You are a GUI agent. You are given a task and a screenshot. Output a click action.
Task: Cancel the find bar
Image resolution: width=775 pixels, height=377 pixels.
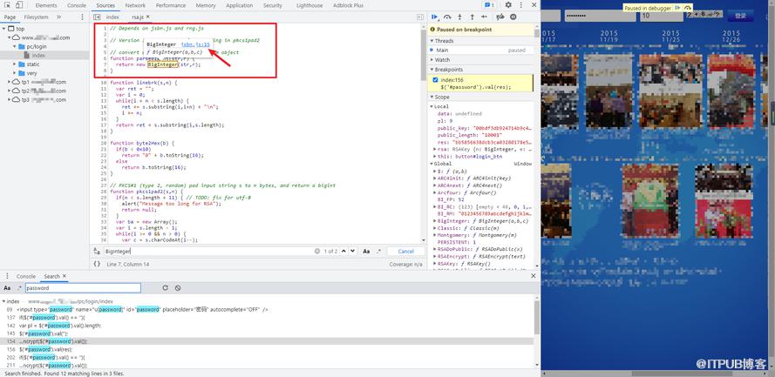point(405,251)
